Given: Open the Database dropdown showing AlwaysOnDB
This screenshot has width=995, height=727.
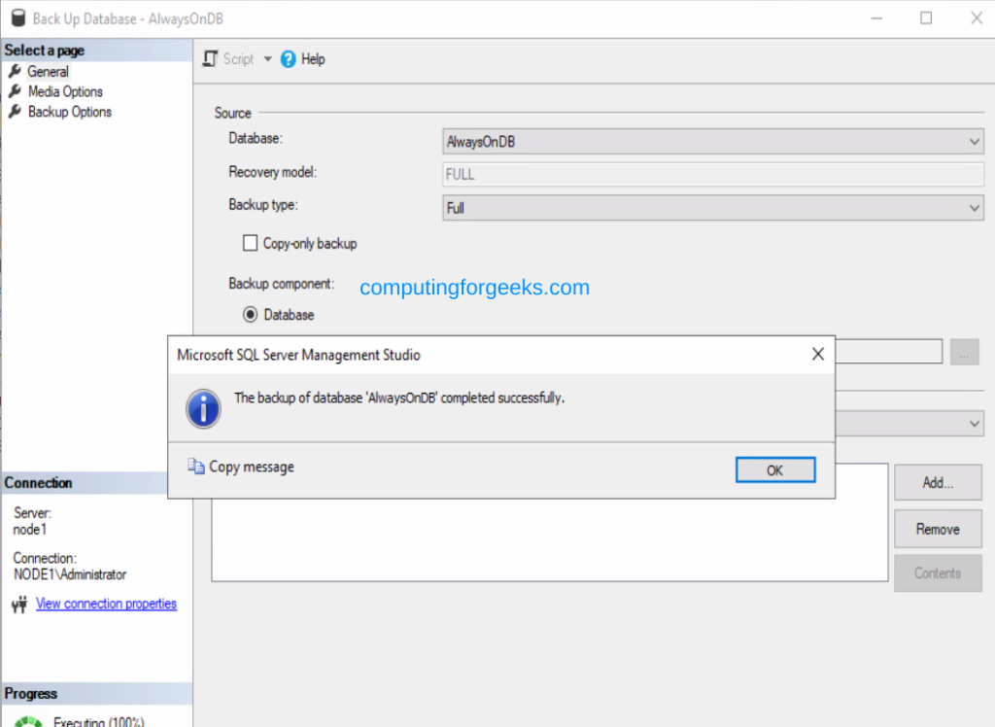Looking at the screenshot, I should click(x=975, y=141).
